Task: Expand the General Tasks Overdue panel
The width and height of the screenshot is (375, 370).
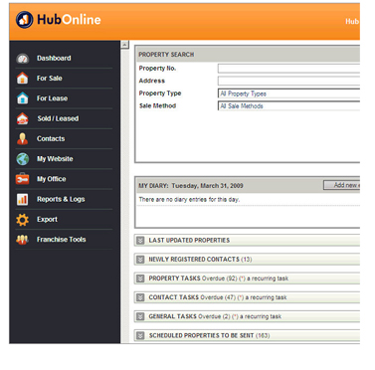Action: click(140, 316)
